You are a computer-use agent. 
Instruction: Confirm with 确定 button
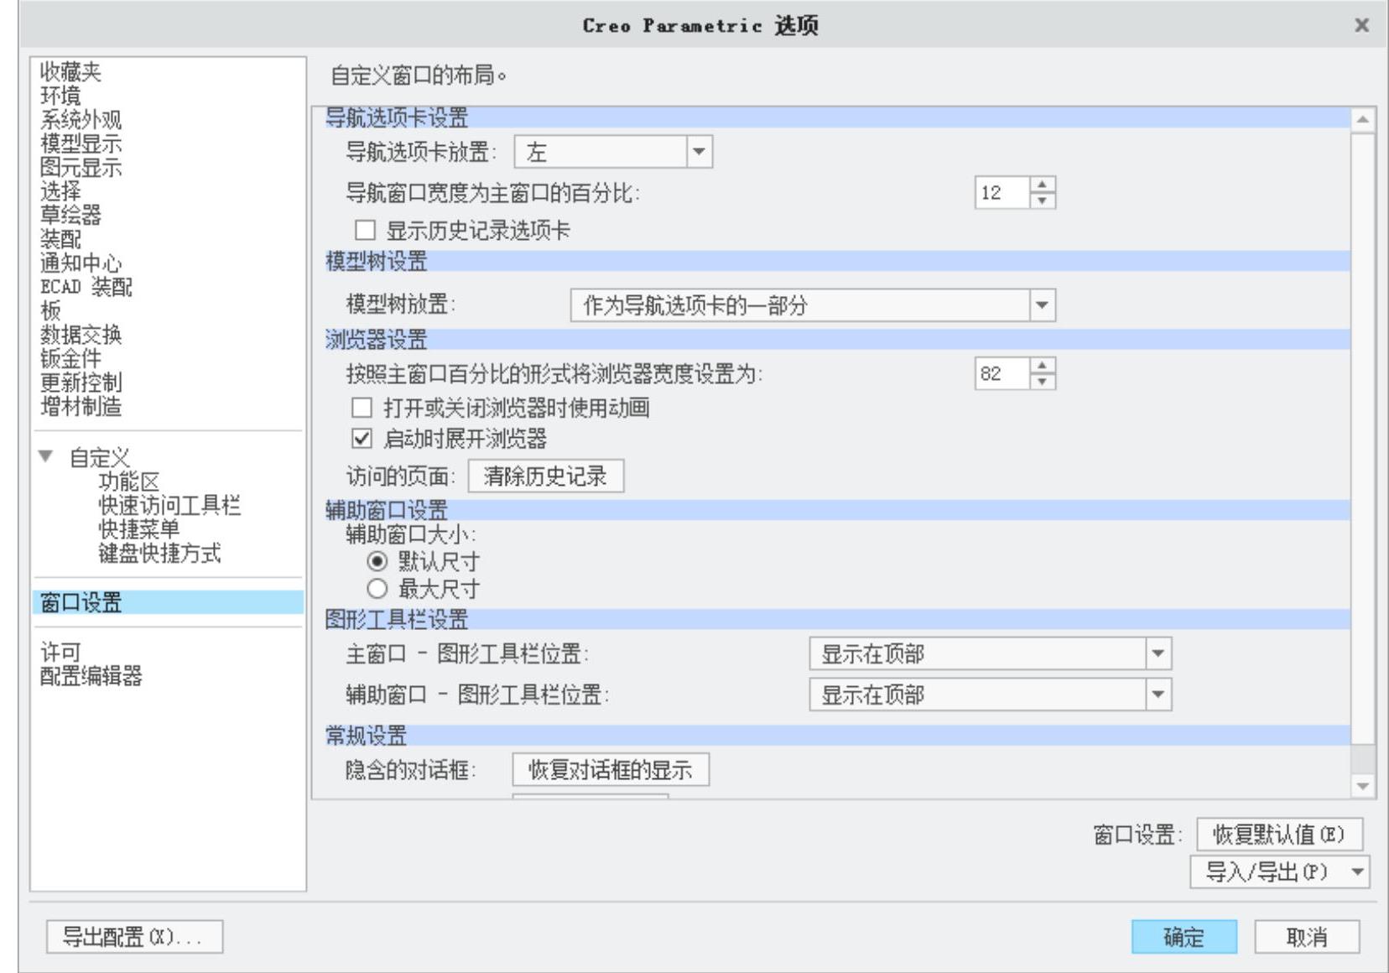[x=1184, y=937]
